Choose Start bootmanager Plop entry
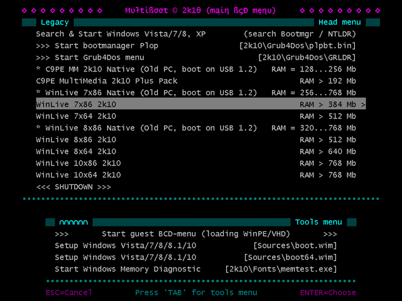Screen dimensions: 402x301 tap(196, 46)
